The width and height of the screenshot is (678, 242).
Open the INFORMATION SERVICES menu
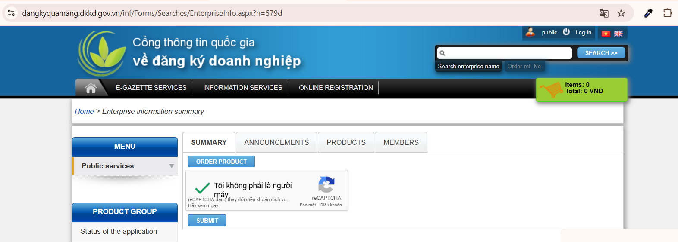point(242,88)
